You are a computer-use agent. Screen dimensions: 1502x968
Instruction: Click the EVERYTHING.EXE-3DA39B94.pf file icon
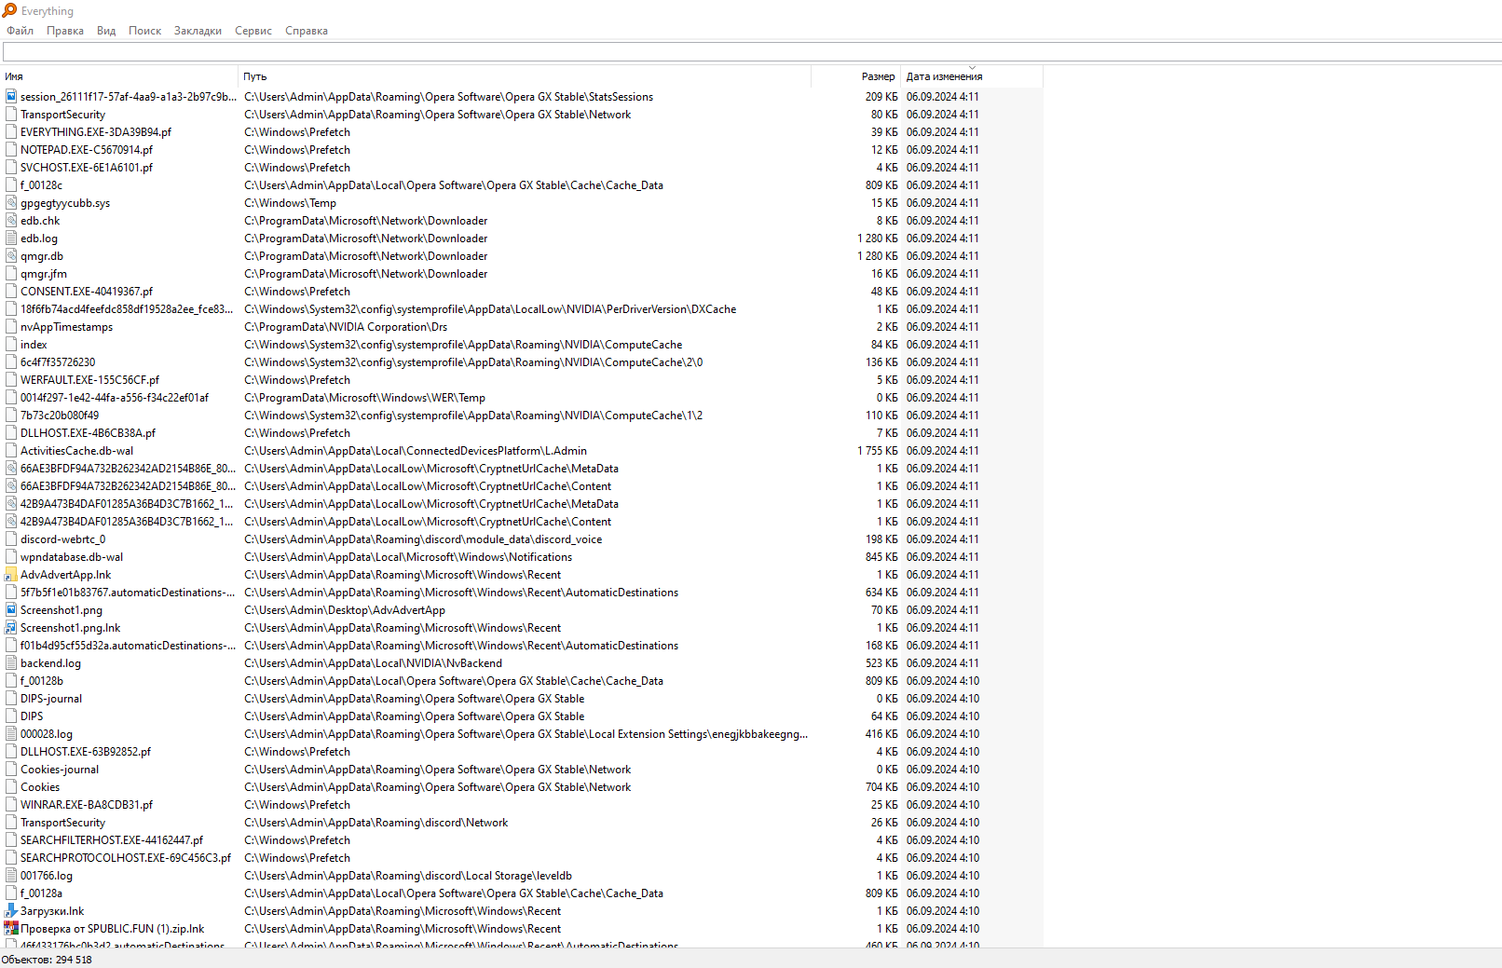tap(11, 131)
